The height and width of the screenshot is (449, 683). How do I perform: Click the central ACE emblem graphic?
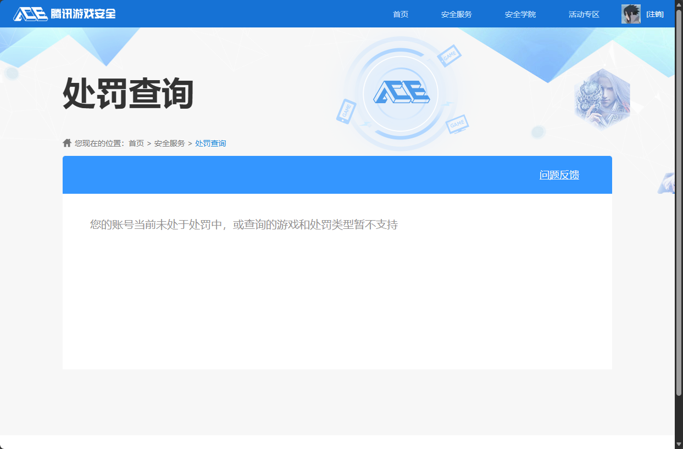(x=402, y=93)
